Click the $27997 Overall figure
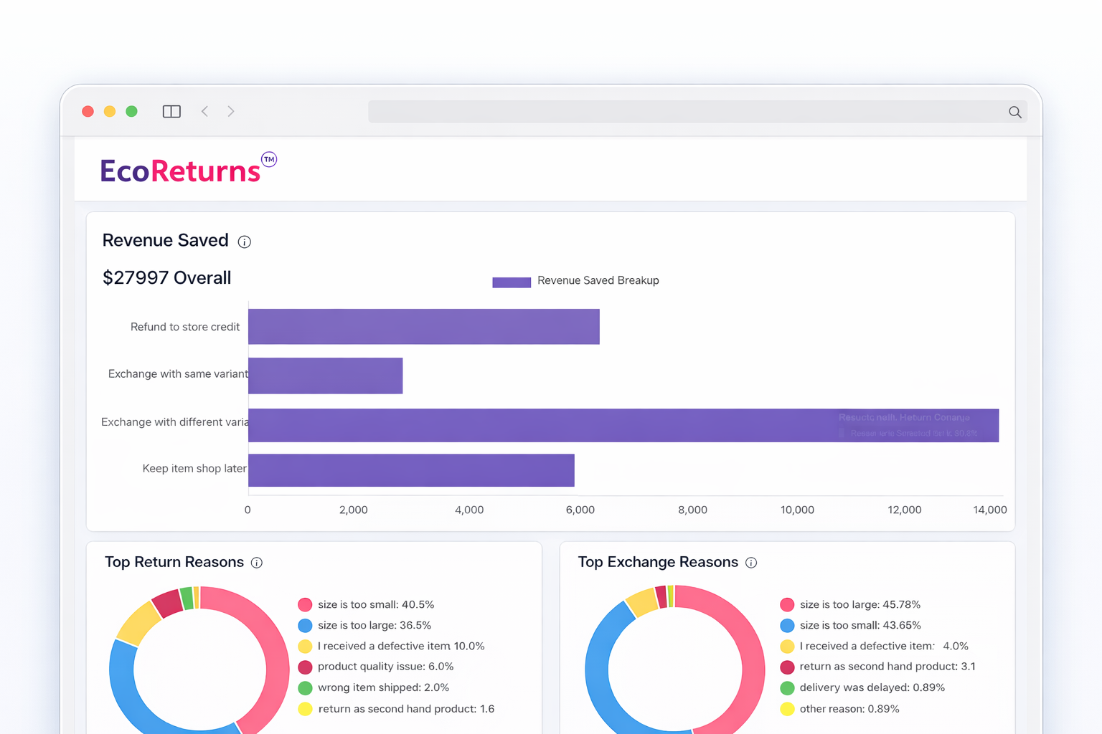Image resolution: width=1102 pixels, height=734 pixels. 166,277
